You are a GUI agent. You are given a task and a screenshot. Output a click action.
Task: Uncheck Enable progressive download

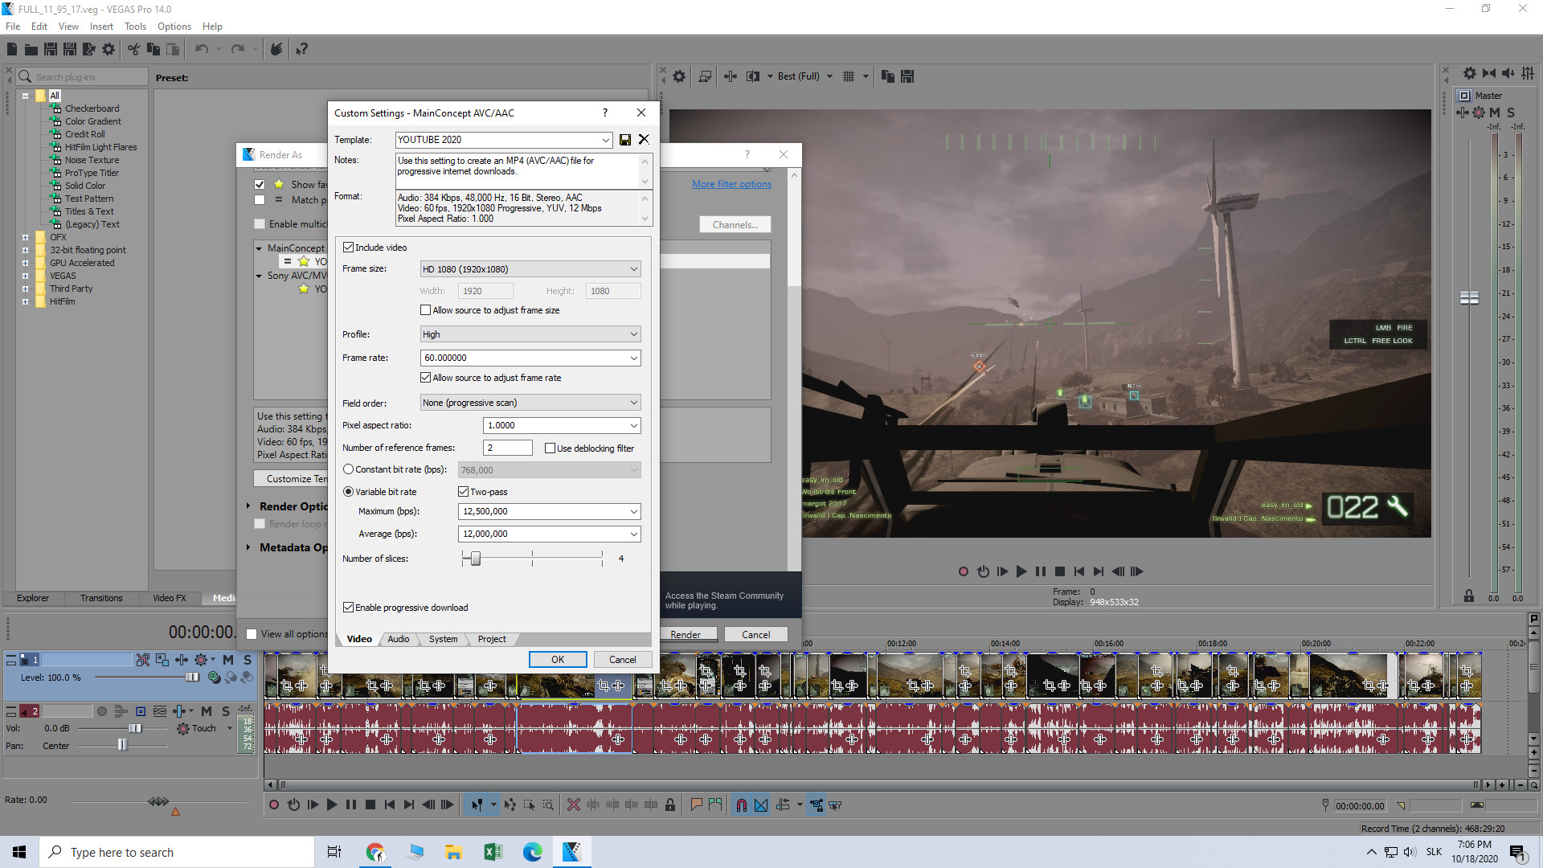[348, 608]
